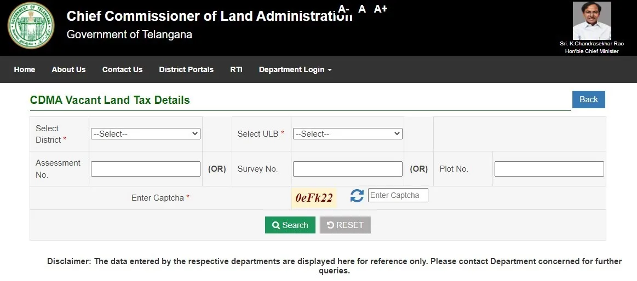Focus the Assessment No. input field
Screen dimensions: 637x281
146,169
